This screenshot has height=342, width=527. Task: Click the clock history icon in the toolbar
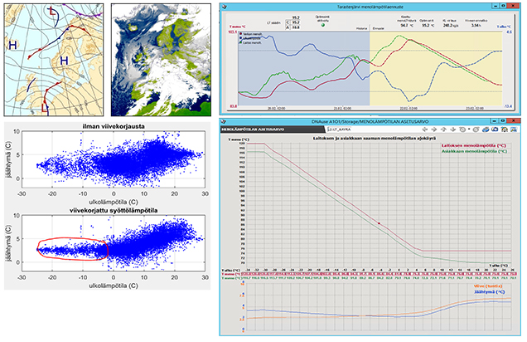(x=461, y=130)
